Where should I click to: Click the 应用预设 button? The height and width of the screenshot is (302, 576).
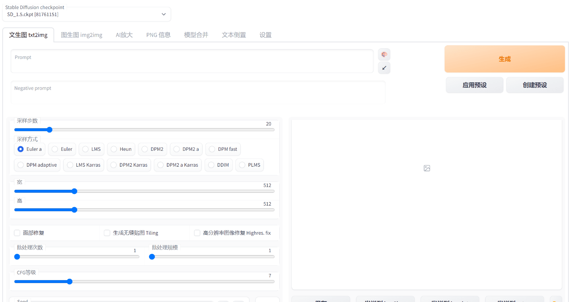474,85
